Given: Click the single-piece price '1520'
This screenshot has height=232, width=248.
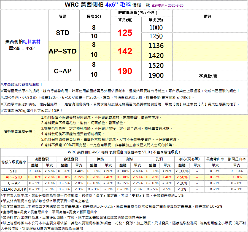Looking at the screenshot, I should point(156,66).
